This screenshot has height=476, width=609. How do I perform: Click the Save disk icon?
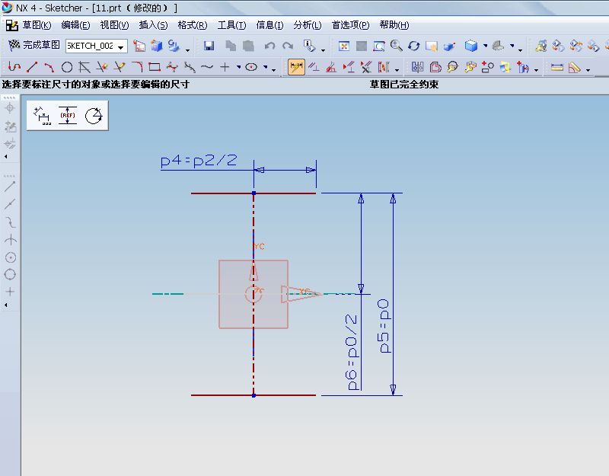(x=209, y=46)
